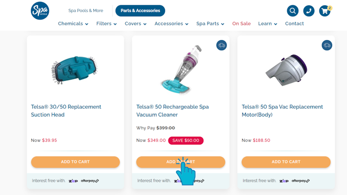This screenshot has width=347, height=195.
Task: Open the Covers dropdown menu
Action: (136, 24)
